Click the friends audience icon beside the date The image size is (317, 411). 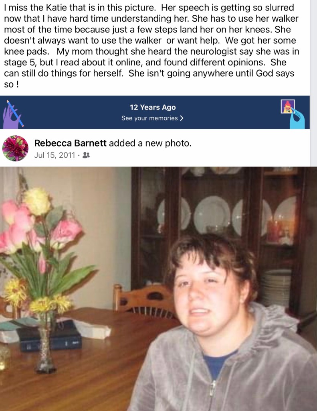(x=86, y=155)
